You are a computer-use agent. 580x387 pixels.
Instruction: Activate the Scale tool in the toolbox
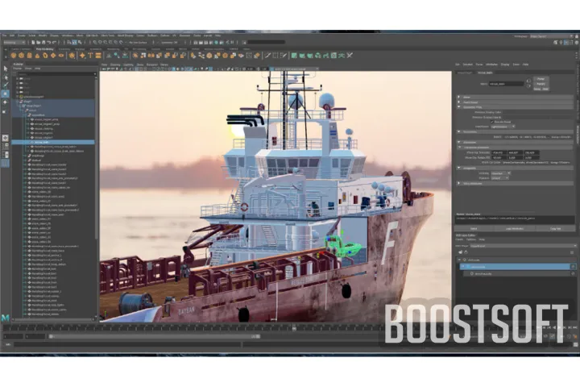pyautogui.click(x=5, y=110)
